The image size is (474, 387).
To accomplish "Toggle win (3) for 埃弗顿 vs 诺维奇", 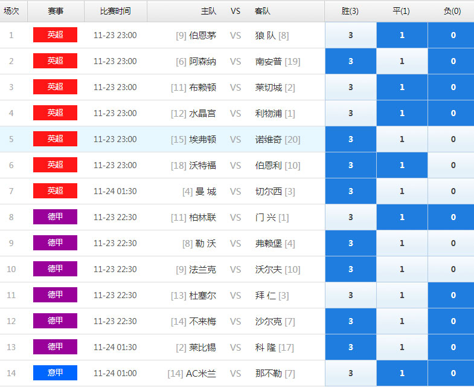I will (x=351, y=139).
